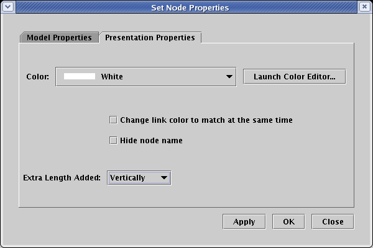The image size is (373, 248).
Task: Launch the Color Editor
Action: 294,77
